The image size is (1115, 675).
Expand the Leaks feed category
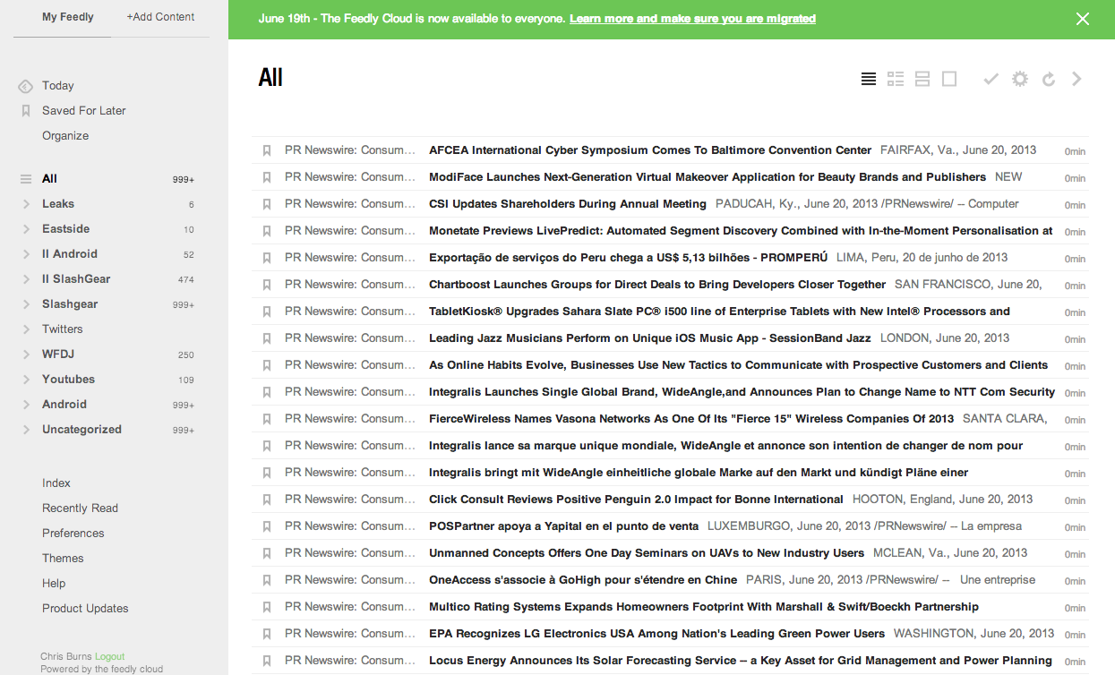pos(27,203)
